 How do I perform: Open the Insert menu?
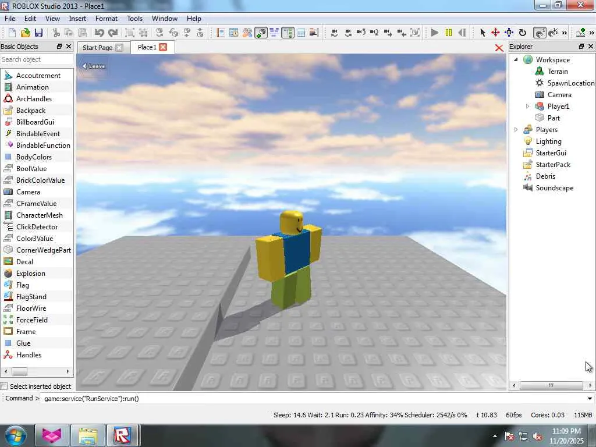click(77, 18)
